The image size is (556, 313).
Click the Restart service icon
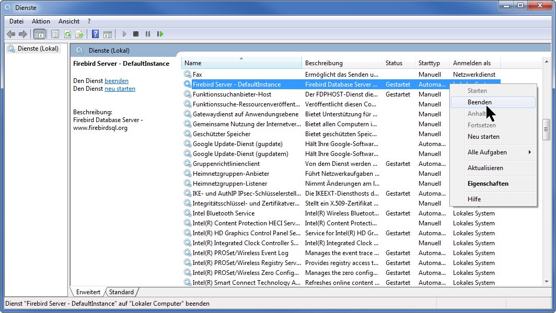pyautogui.click(x=160, y=34)
